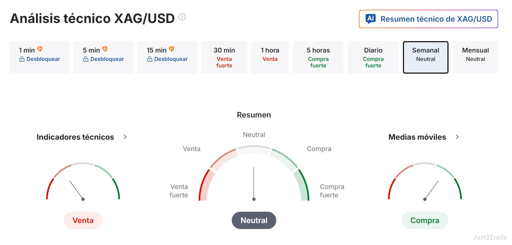Click the Resumen gauge needle
The height and width of the screenshot is (245, 512).
point(254,184)
